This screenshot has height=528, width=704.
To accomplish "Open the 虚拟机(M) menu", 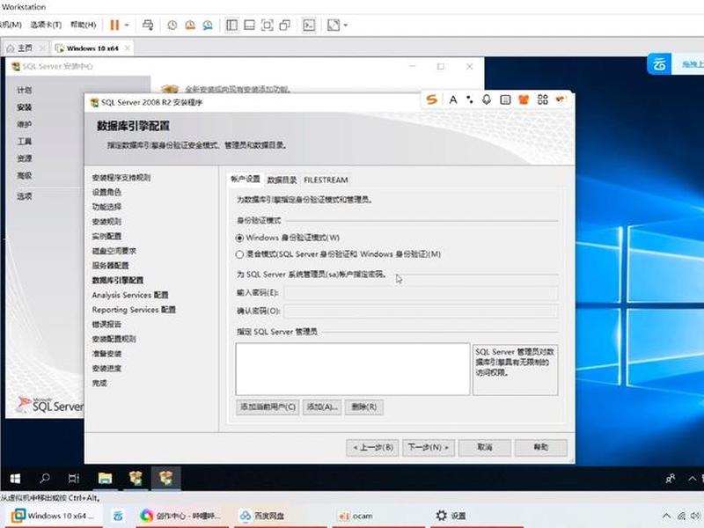I will click(11, 25).
